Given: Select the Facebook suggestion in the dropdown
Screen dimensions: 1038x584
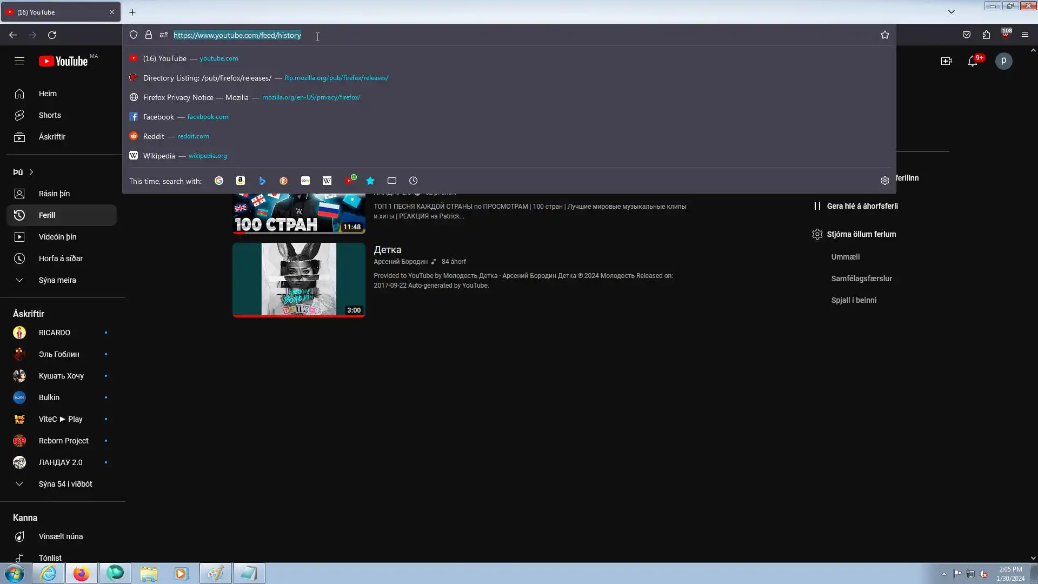Looking at the screenshot, I should 159,117.
